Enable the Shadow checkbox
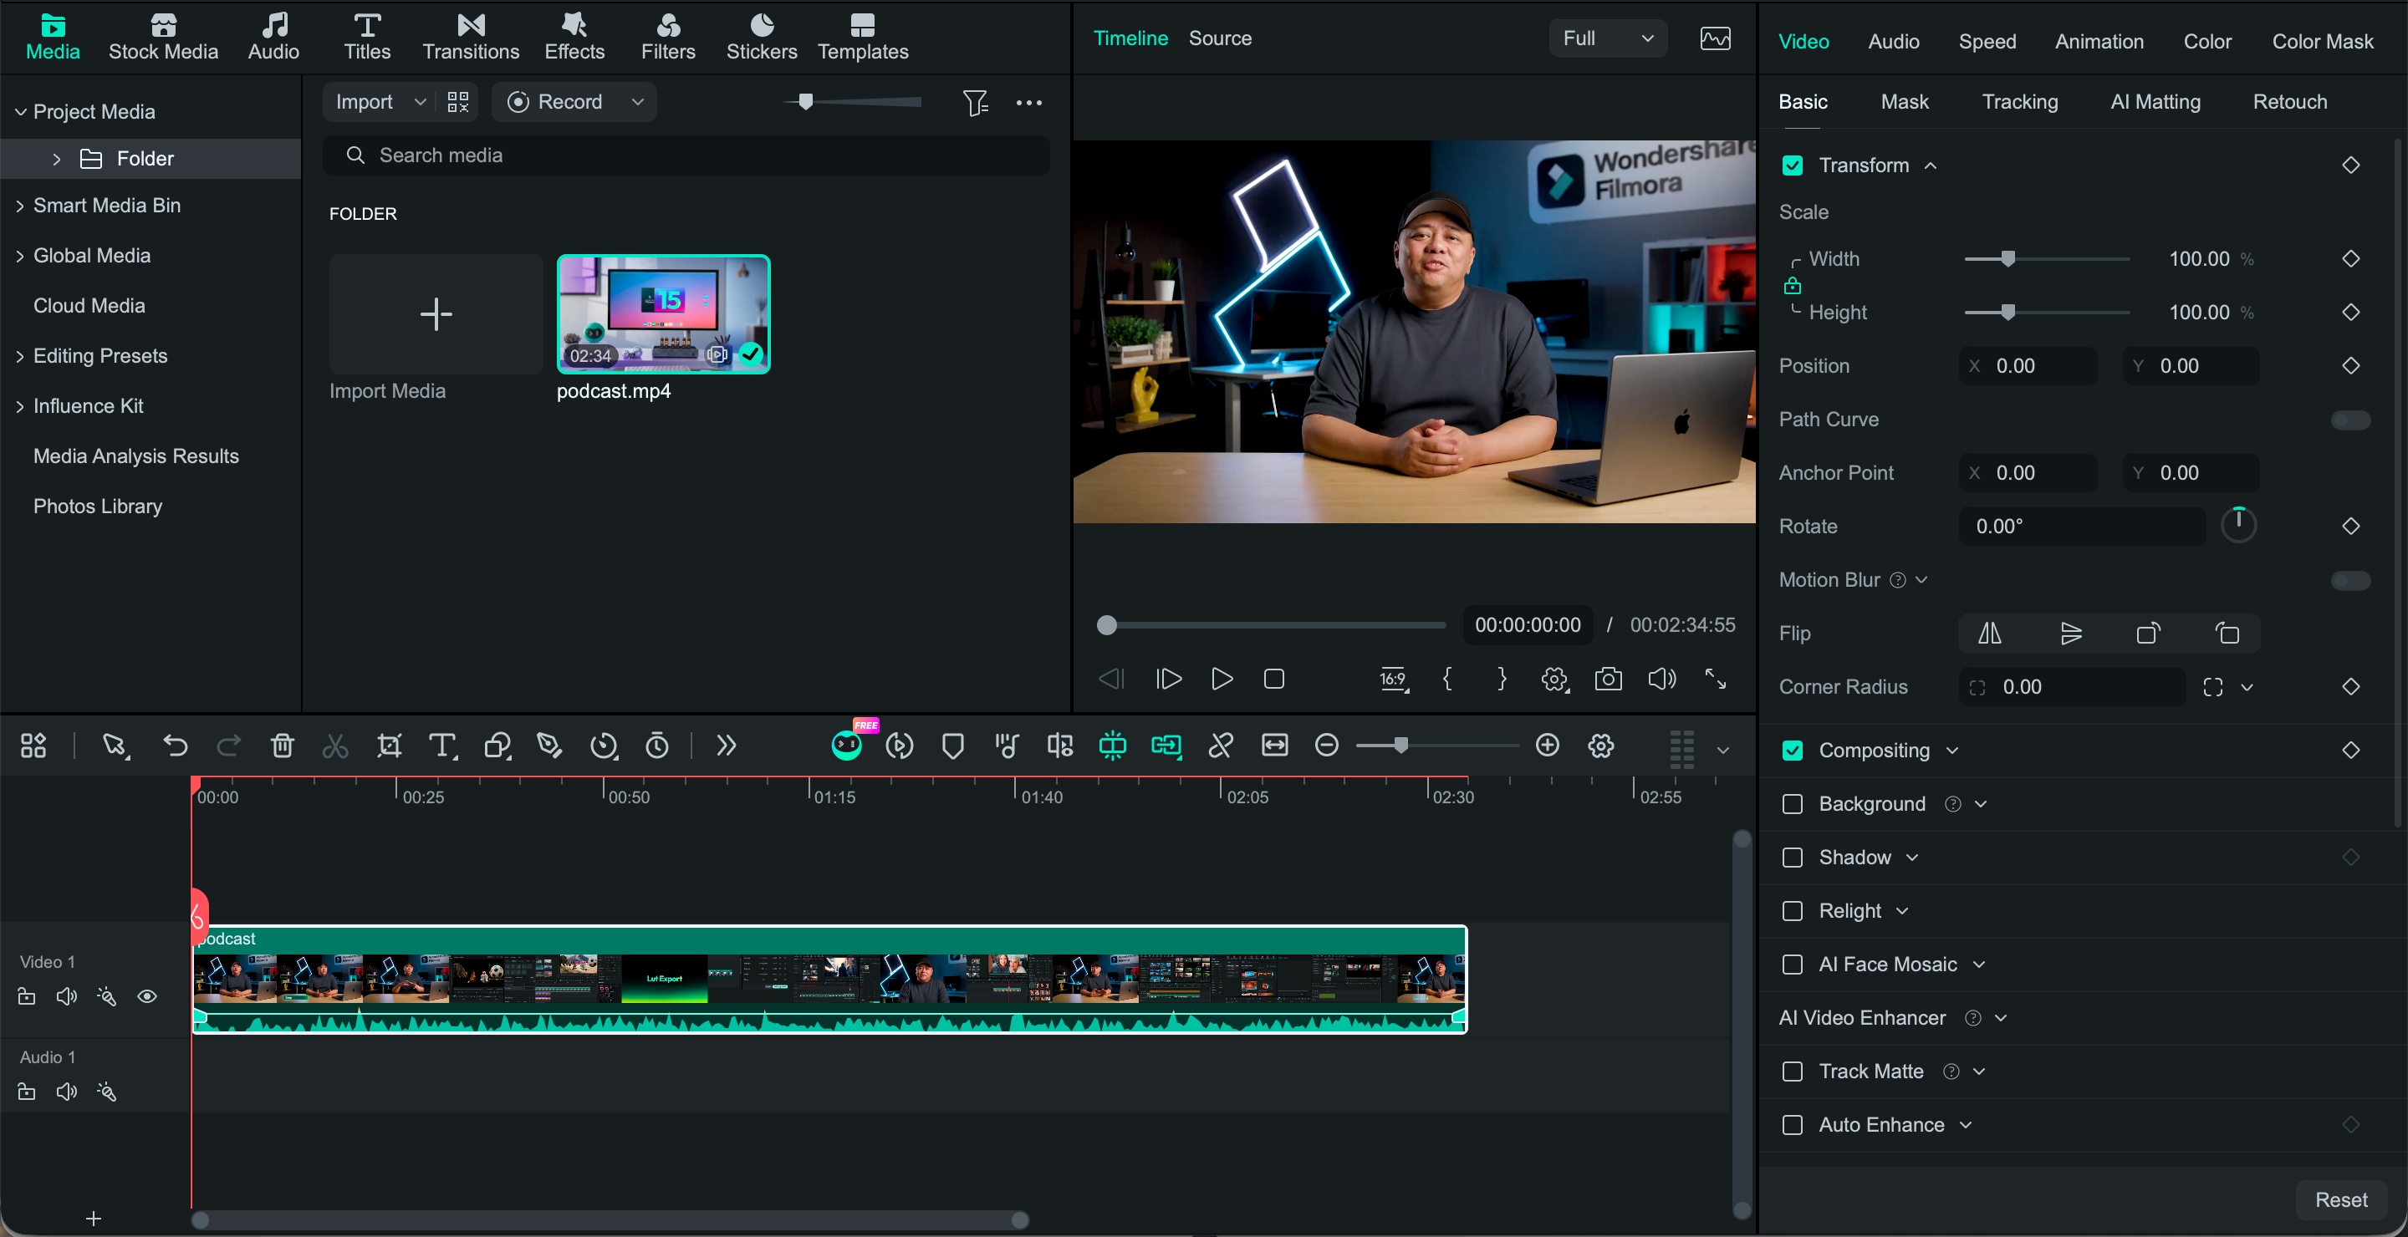This screenshot has width=2408, height=1237. click(x=1792, y=858)
